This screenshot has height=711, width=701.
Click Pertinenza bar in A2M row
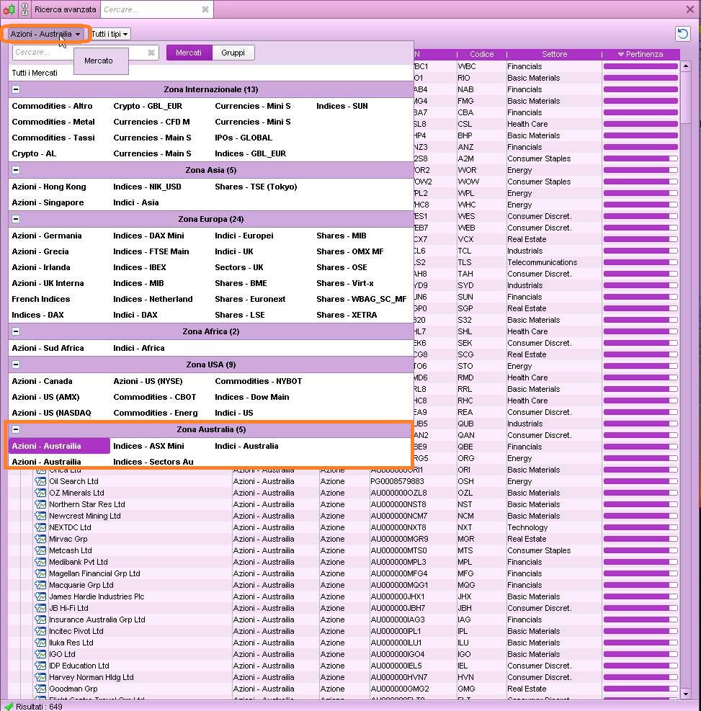pyautogui.click(x=640, y=158)
